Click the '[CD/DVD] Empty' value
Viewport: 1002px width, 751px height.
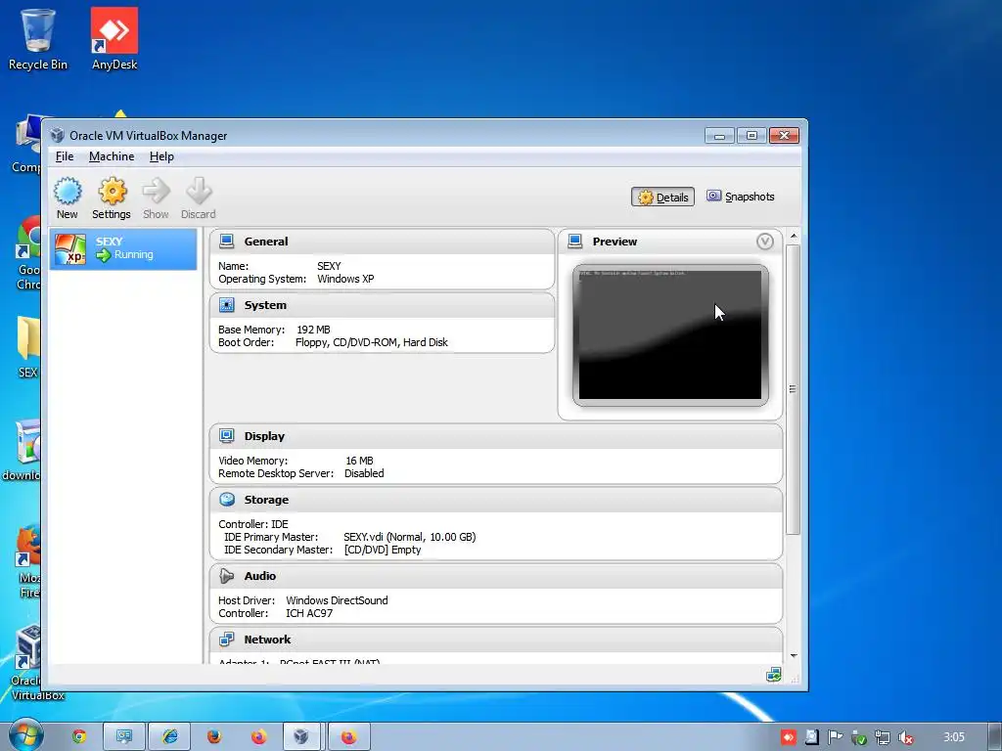pyautogui.click(x=383, y=550)
